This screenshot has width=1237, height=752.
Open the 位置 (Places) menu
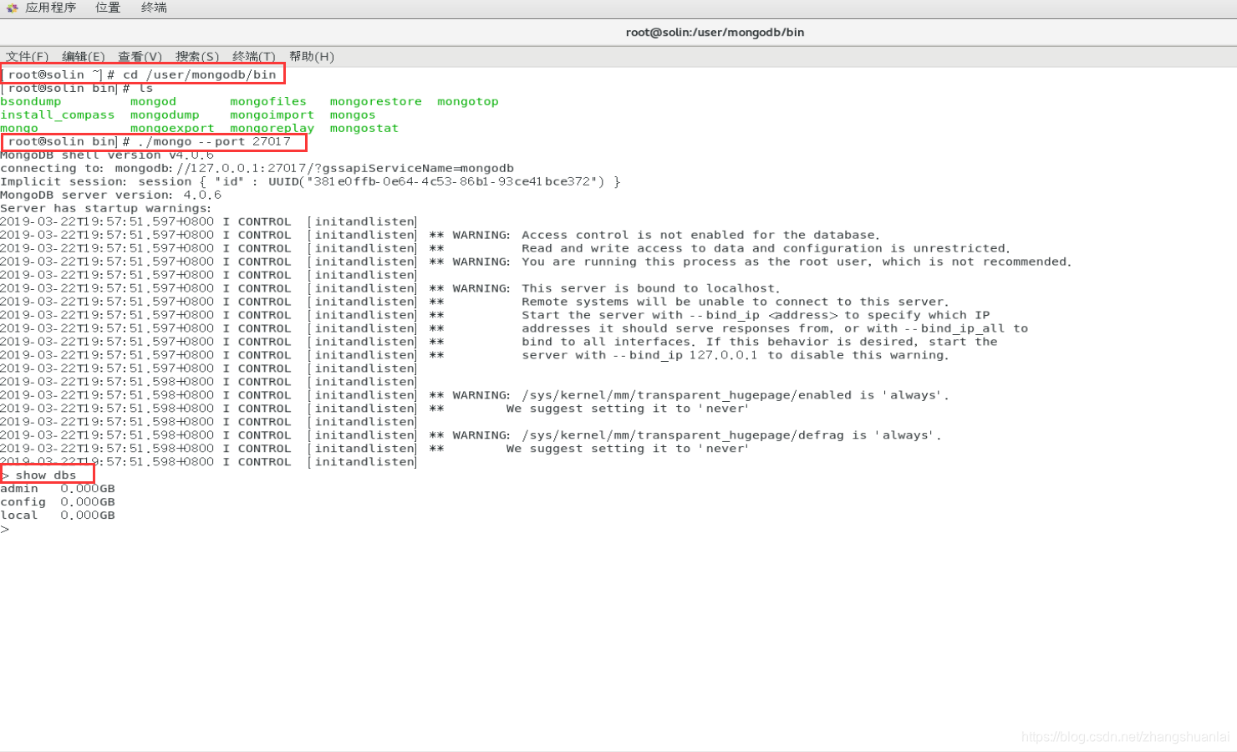pyautogui.click(x=108, y=8)
